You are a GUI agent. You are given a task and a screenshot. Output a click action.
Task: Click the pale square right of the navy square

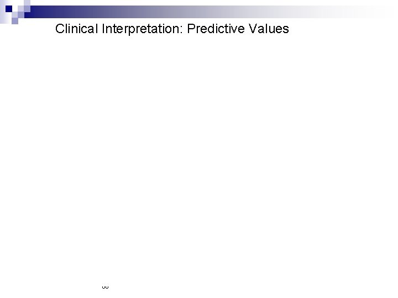pos(21,9)
